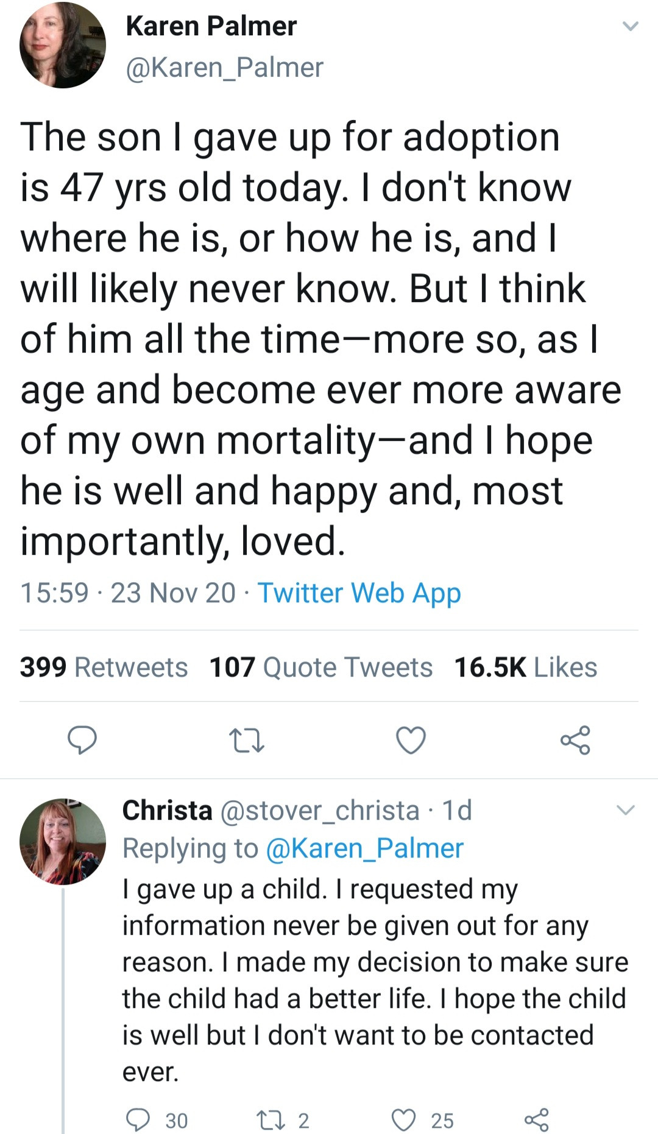Like Christa's reply tweet

[403, 1119]
